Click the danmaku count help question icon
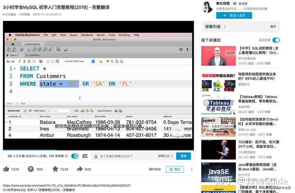Screen dimensions: 295x193 point(66,156)
